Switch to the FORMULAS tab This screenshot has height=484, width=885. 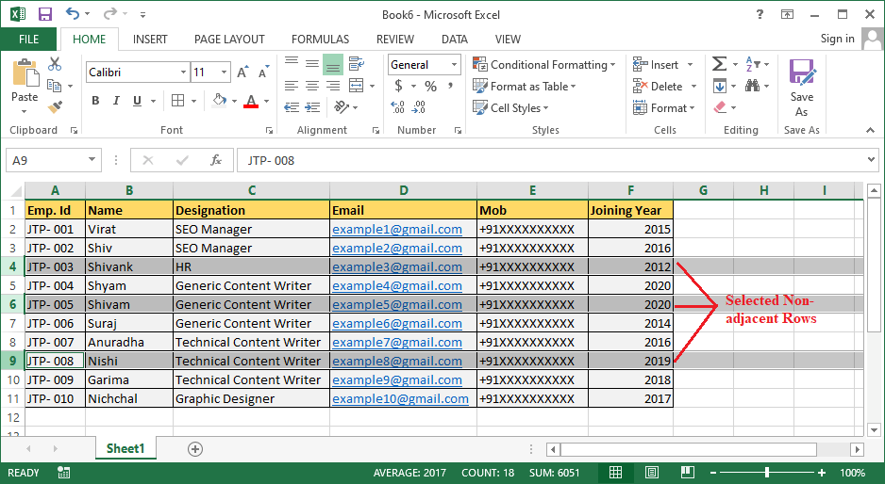tap(320, 39)
